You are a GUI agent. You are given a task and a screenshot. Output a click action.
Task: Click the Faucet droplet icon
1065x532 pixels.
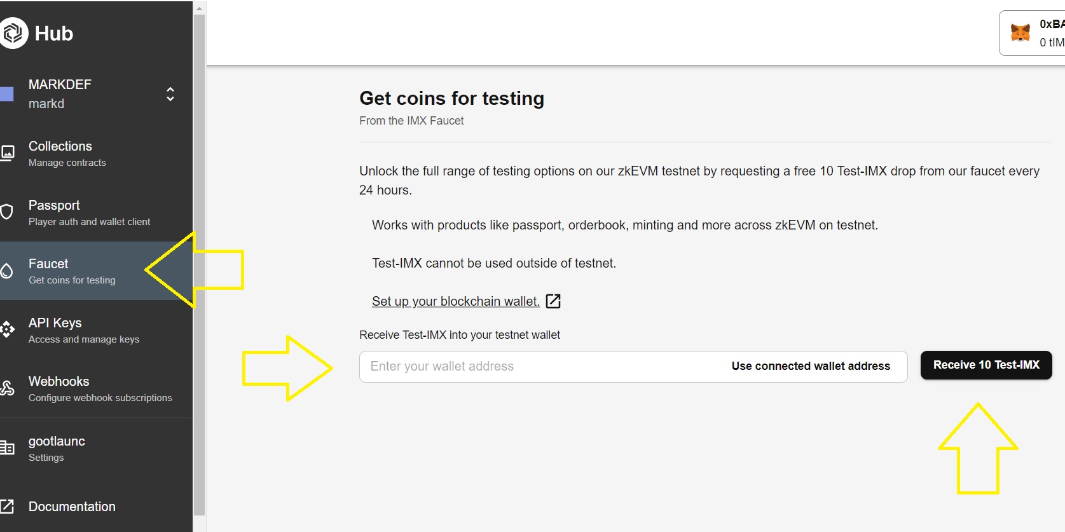coord(6,271)
